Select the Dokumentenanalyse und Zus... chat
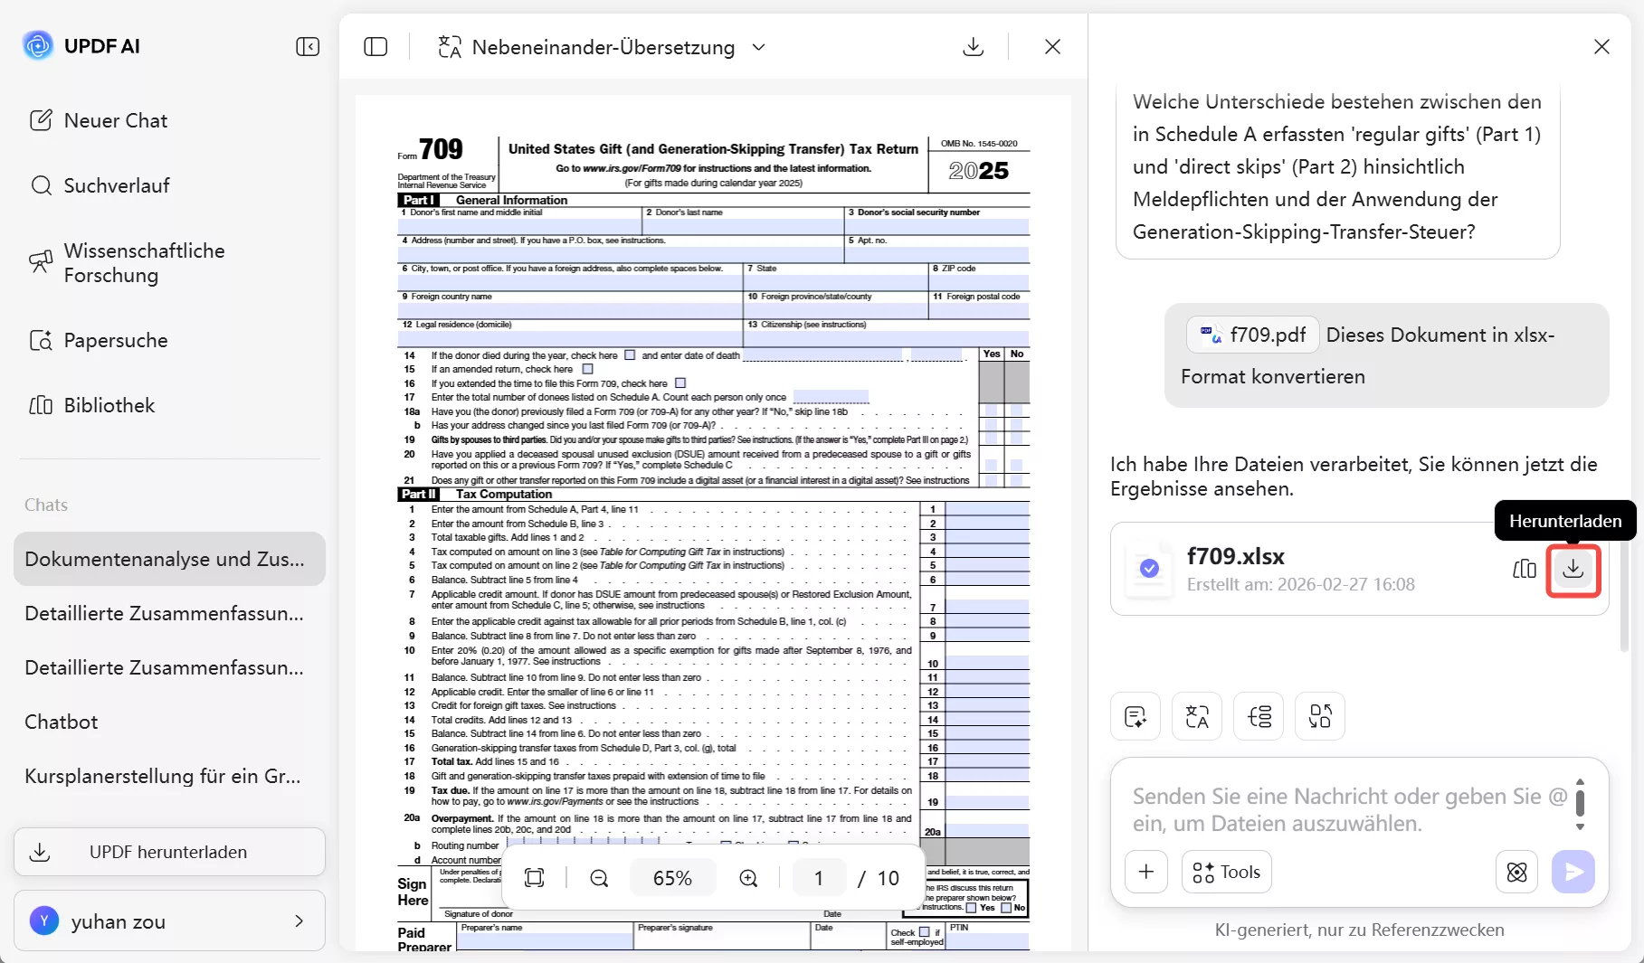Viewport: 1644px width, 963px height. 168,559
